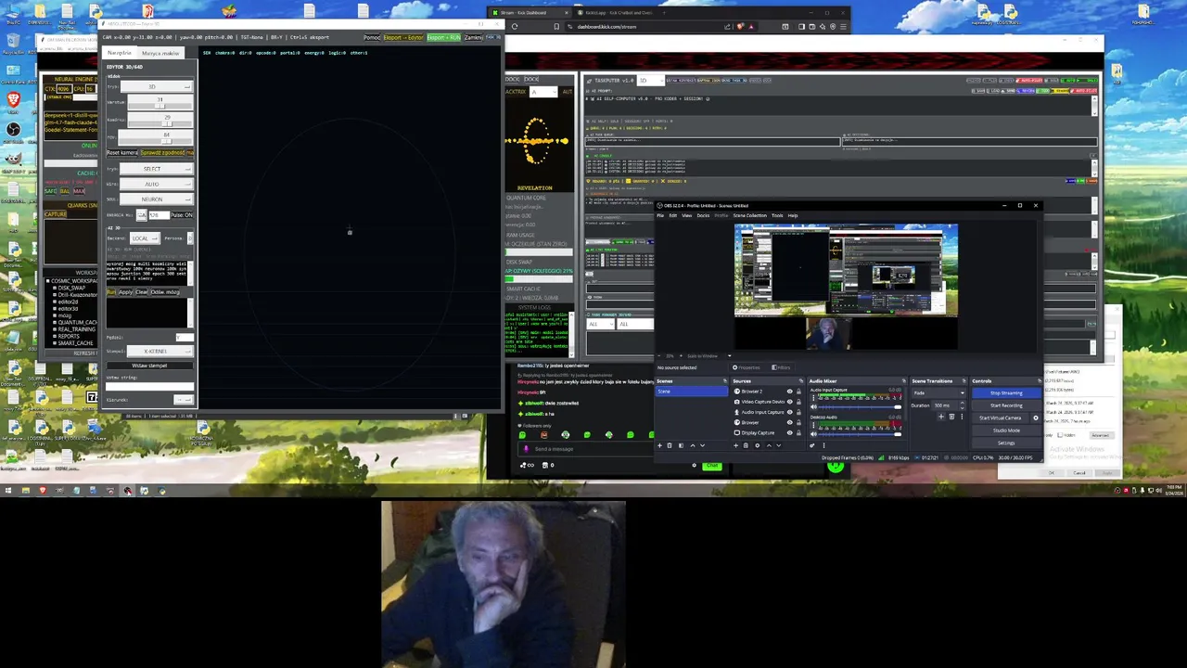Mute Desktop Audio speaker icon
The image size is (1187, 668).
(813, 434)
